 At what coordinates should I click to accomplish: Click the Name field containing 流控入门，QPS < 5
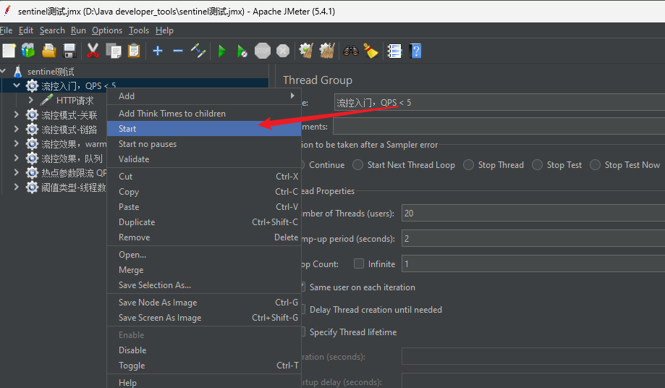tap(499, 103)
